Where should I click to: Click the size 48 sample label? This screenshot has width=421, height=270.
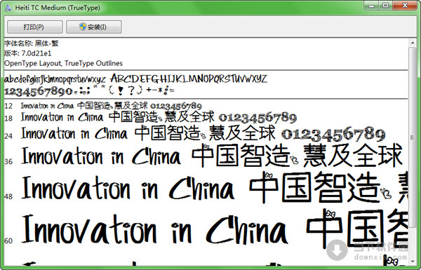pos(8,197)
